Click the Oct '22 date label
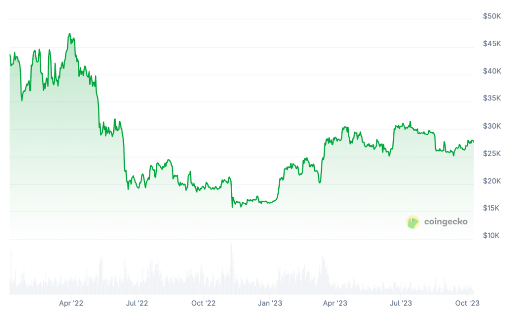508x316 pixels. click(203, 303)
